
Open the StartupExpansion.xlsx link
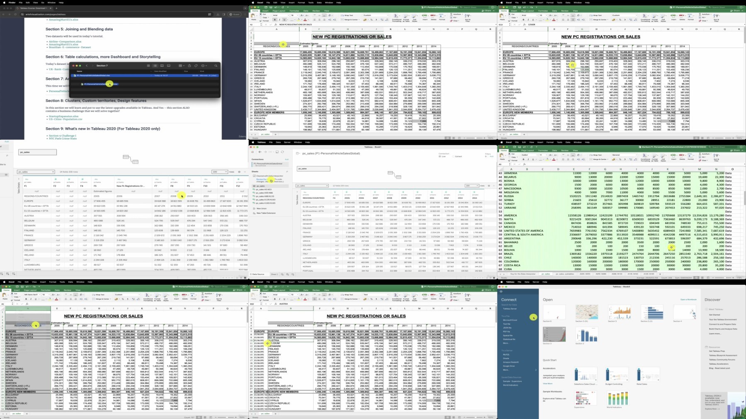(63, 116)
